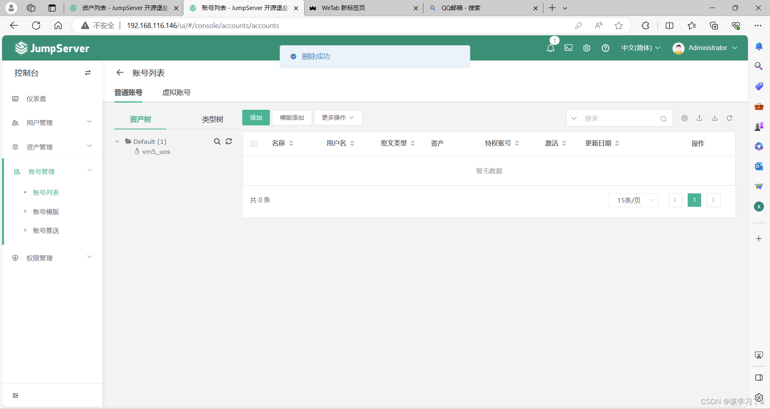Open Outlook in the Edge sidebar
770x409 pixels.
(759, 166)
